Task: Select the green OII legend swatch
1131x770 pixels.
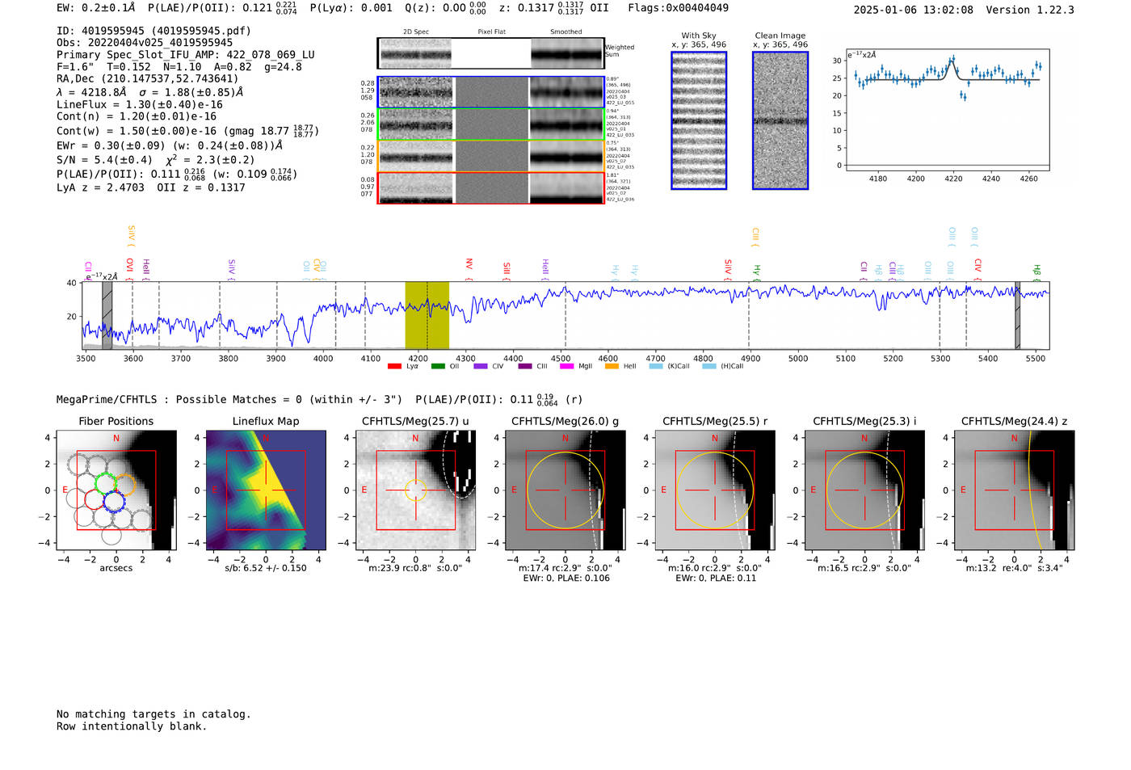Action: [438, 366]
